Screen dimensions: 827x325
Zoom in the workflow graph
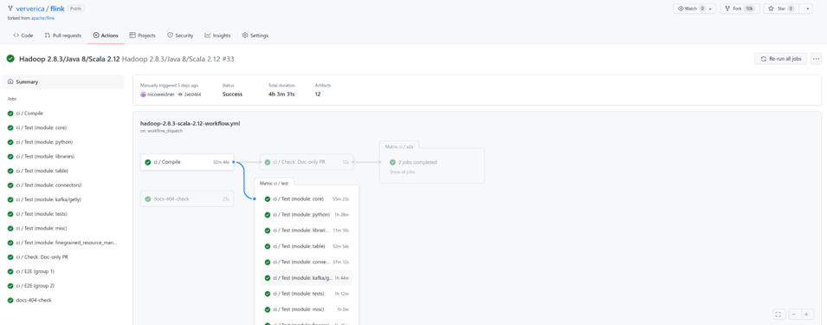[x=806, y=314]
